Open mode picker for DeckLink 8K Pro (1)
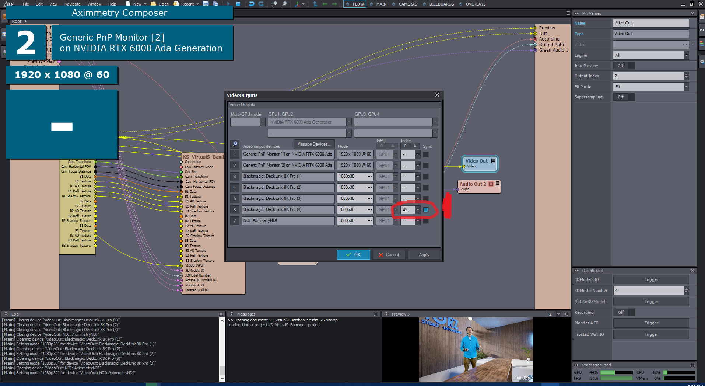 click(369, 177)
